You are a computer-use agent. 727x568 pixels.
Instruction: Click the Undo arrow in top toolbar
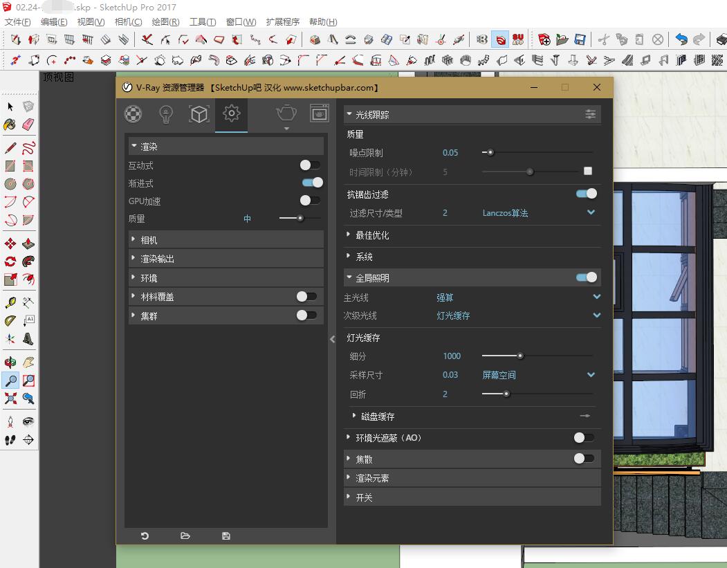pos(681,39)
